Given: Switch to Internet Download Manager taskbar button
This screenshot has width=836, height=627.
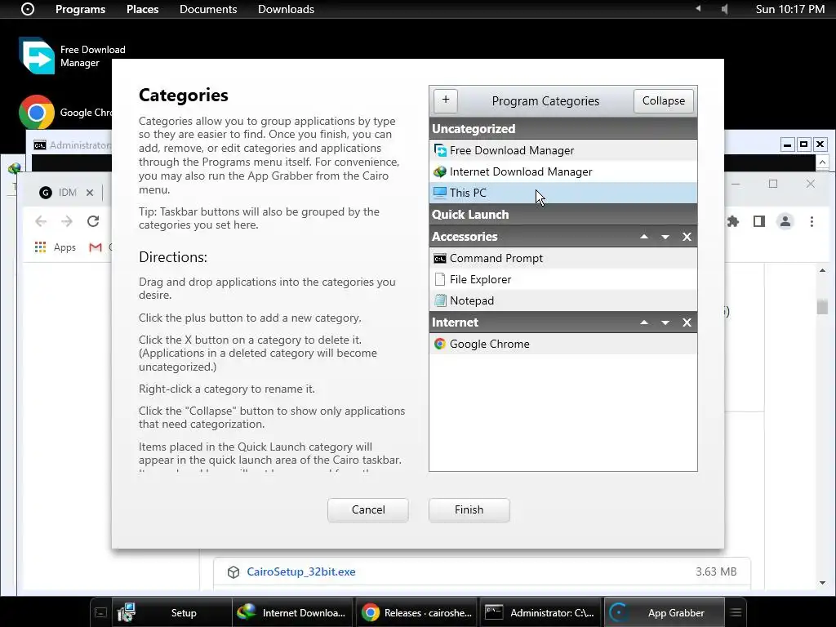Looking at the screenshot, I should coord(293,612).
